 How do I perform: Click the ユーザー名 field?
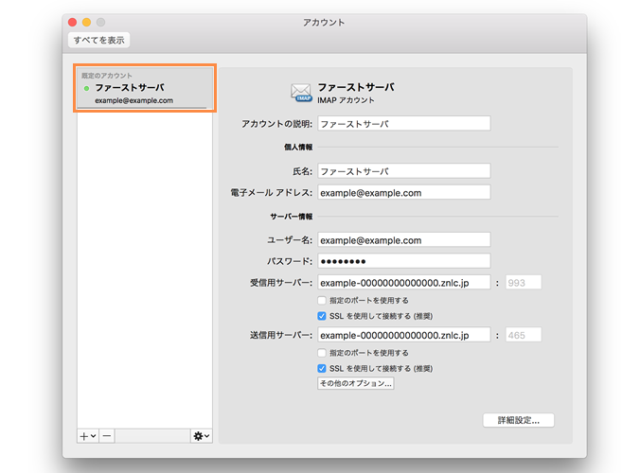click(404, 239)
